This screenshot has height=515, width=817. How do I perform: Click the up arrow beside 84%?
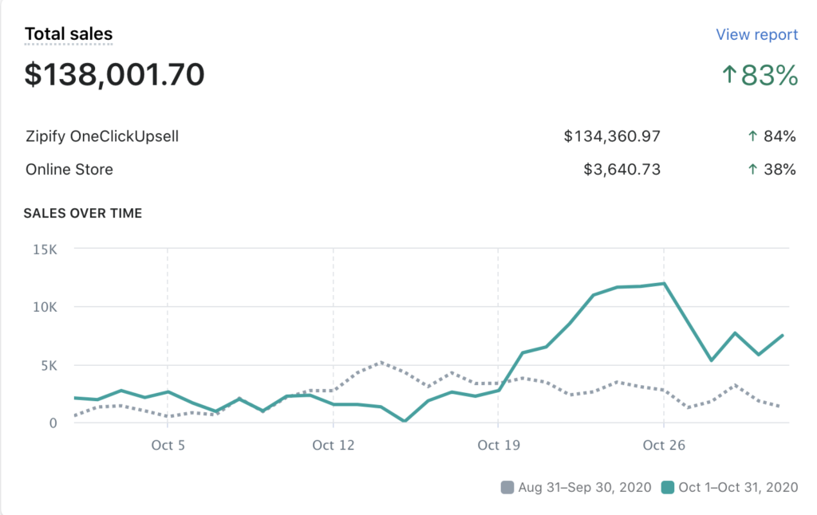[752, 136]
